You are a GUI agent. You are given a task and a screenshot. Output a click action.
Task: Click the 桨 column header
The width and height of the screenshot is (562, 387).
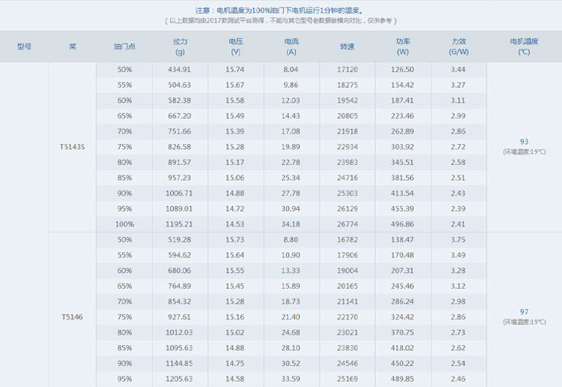(73, 46)
